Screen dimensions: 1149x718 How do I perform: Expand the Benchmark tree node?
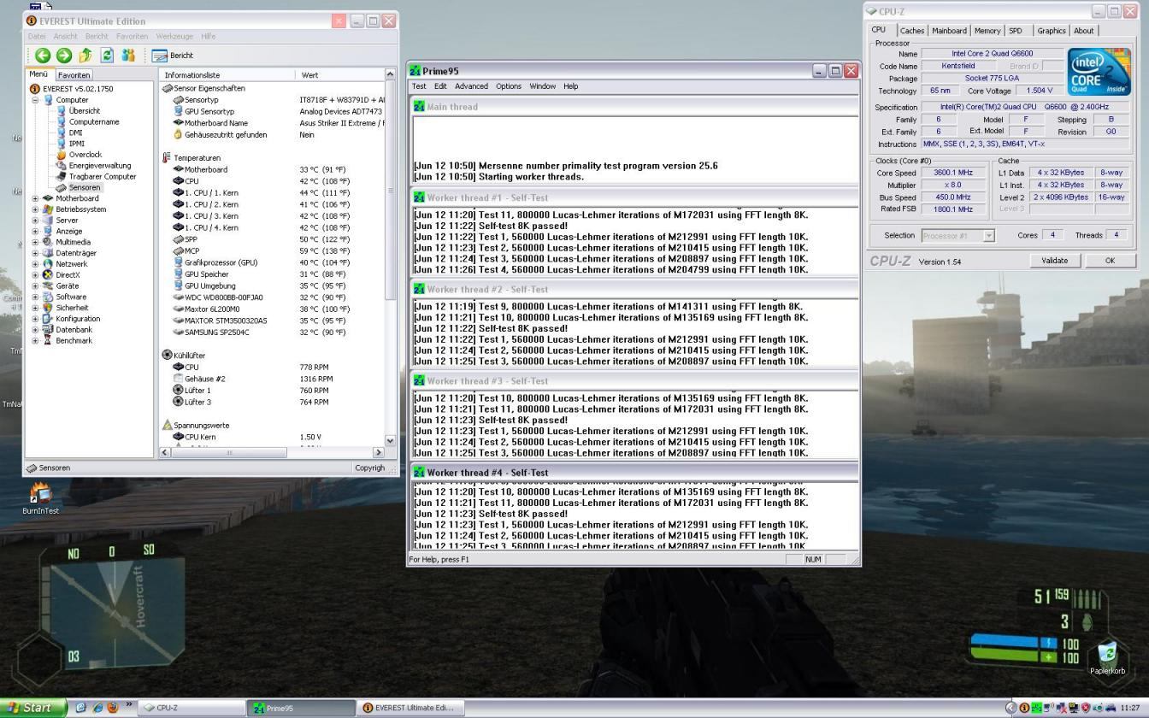pos(36,340)
